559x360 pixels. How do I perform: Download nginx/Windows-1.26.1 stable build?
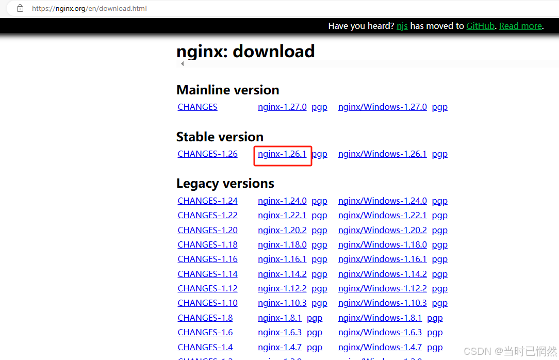(382, 154)
